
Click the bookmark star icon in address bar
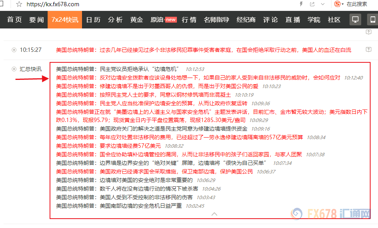click(x=19, y=4)
